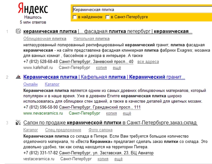Expand 'ещё' under the nevaceramics.ru result

pos(127,113)
